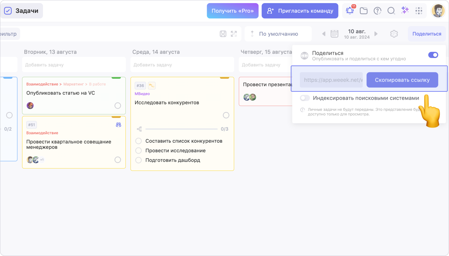Open the calendar date picker icon
Screen dimensions: 449x256
(x=334, y=34)
